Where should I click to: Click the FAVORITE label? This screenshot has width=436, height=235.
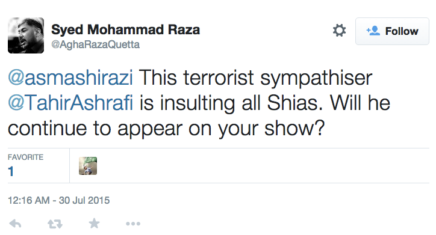pos(25,157)
